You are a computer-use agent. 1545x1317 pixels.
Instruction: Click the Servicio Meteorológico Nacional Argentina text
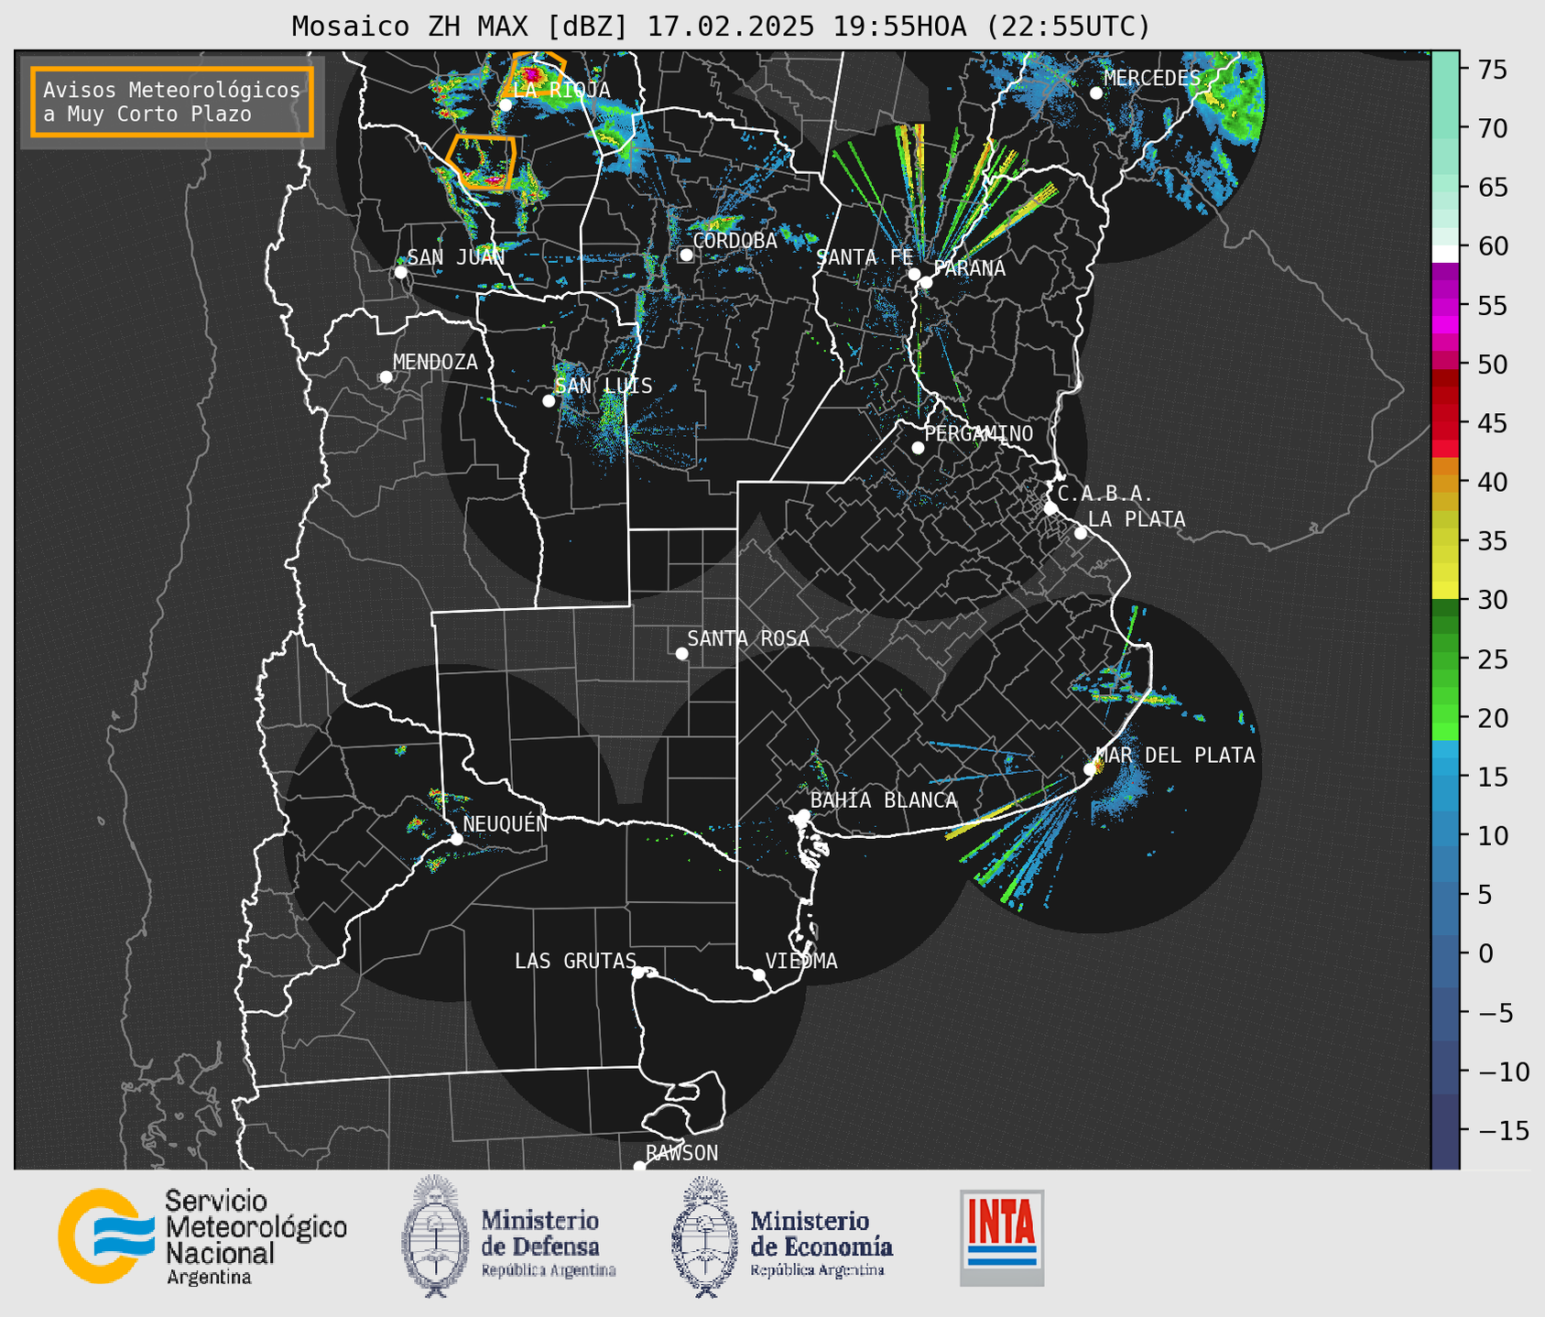tap(256, 1237)
